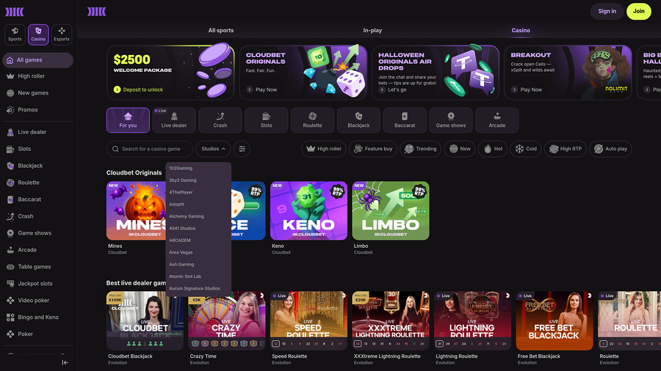The width and height of the screenshot is (661, 371).
Task: Select the Live dealer category tab
Action: (174, 120)
